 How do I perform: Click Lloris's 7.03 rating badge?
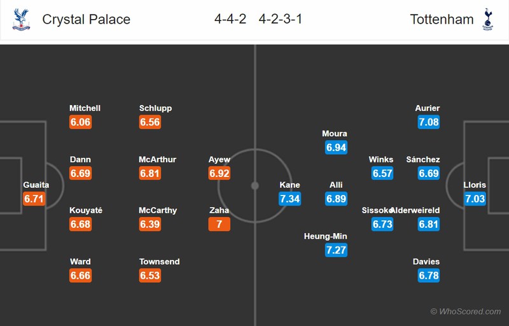pos(475,199)
